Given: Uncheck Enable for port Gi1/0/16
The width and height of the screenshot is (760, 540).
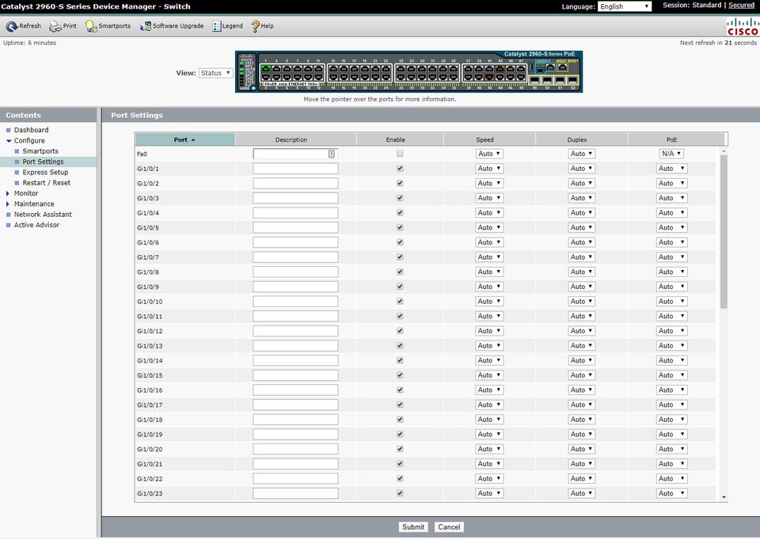Looking at the screenshot, I should pos(400,390).
